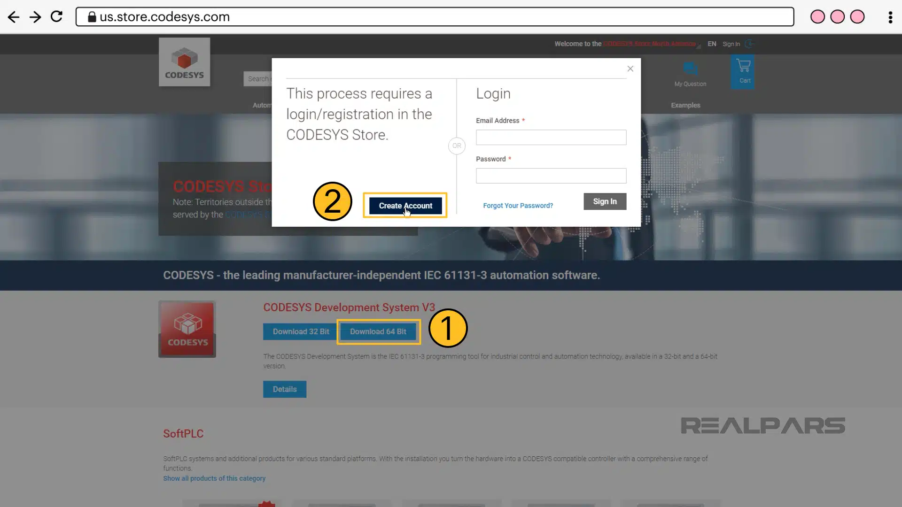Click the Create Account button

coord(406,206)
